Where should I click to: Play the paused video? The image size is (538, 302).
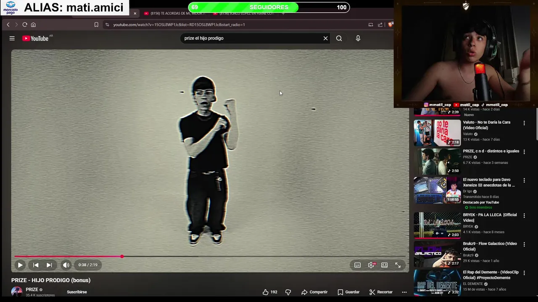coord(20,265)
